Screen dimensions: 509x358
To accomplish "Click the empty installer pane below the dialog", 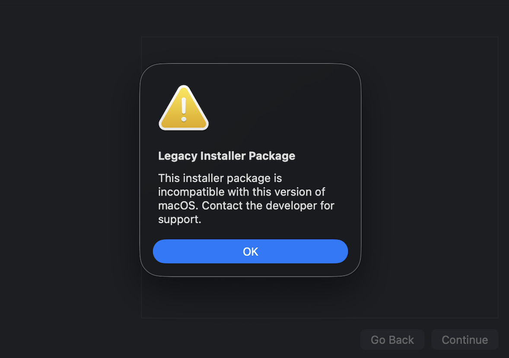I will [320, 298].
